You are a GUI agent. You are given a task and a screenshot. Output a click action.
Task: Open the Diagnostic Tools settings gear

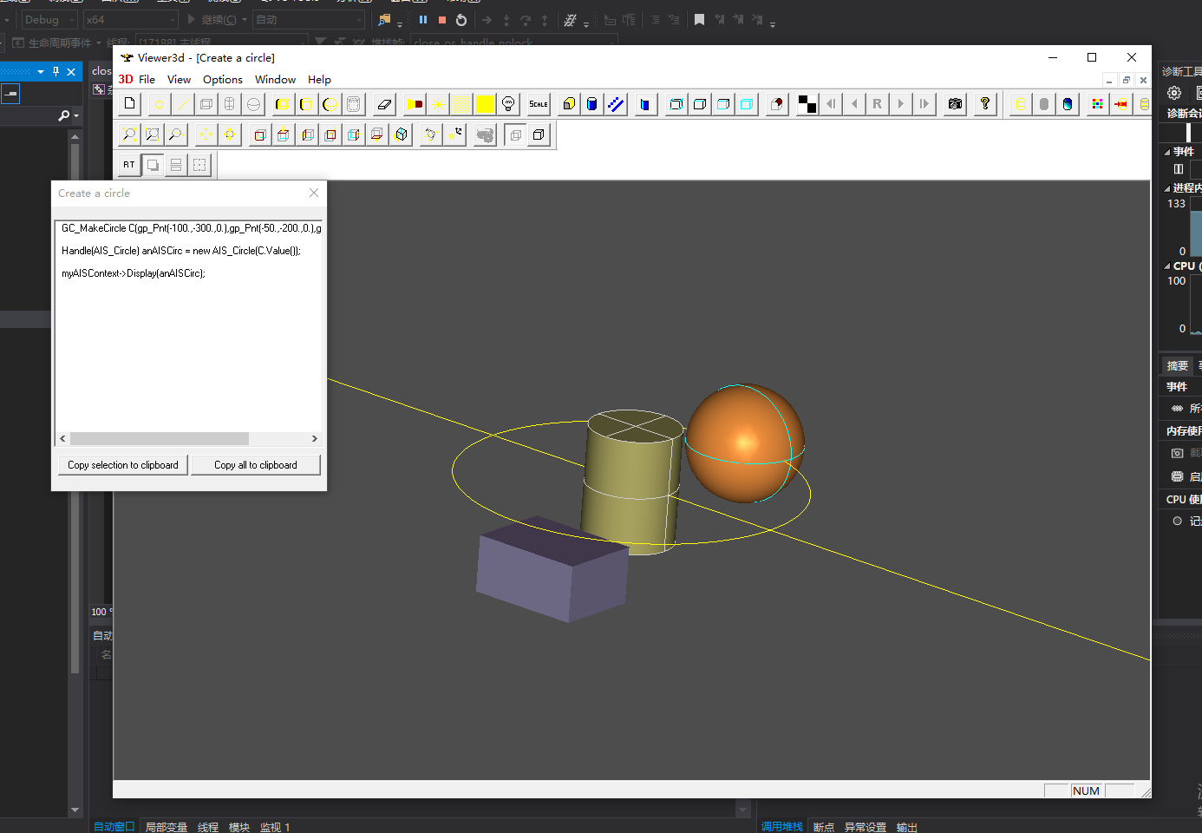click(x=1174, y=93)
